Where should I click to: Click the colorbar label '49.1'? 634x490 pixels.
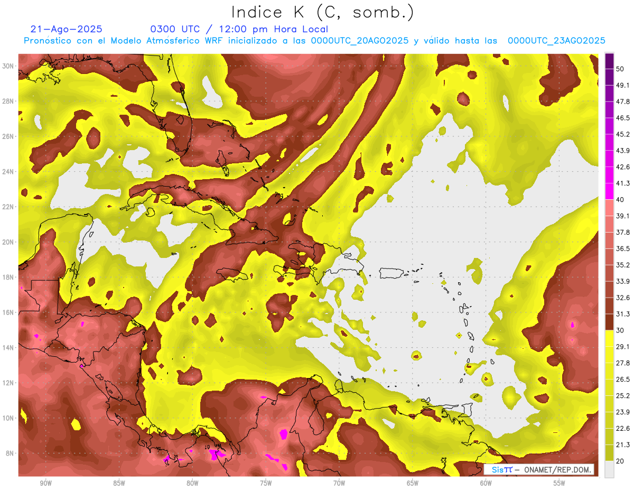click(623, 86)
